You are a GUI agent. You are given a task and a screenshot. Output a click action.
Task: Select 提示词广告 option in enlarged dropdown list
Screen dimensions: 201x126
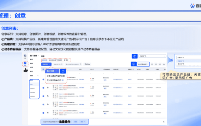point(189,64)
